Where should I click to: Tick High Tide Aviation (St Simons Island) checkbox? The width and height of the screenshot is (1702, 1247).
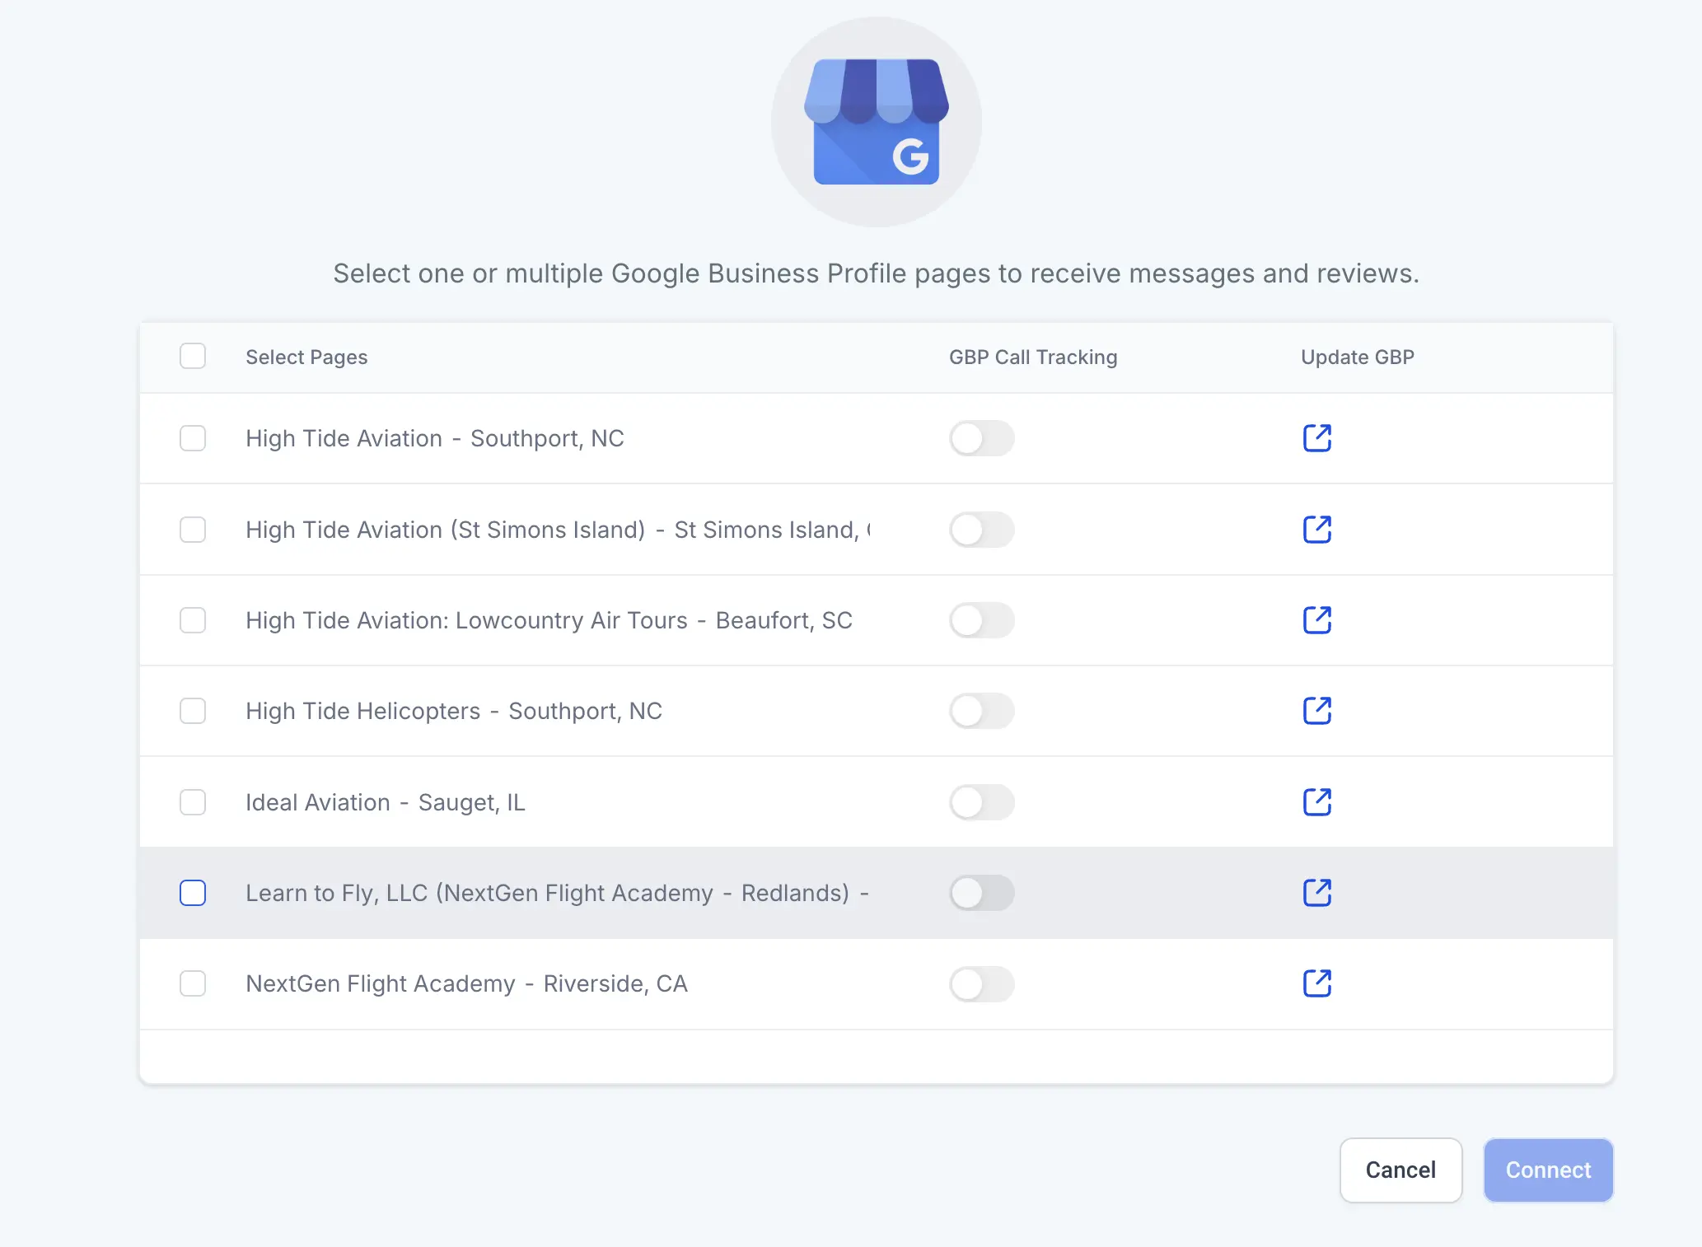tap(193, 530)
